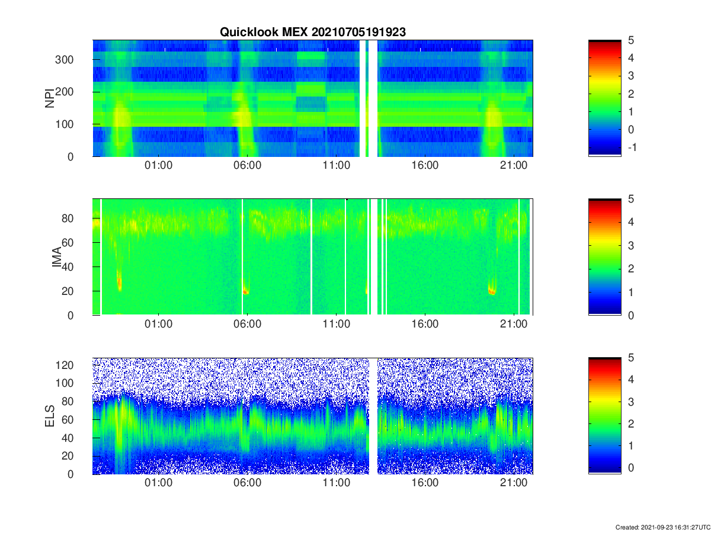Click inside the ELS spectrogram plot
The height and width of the screenshot is (533, 711).
[312, 416]
